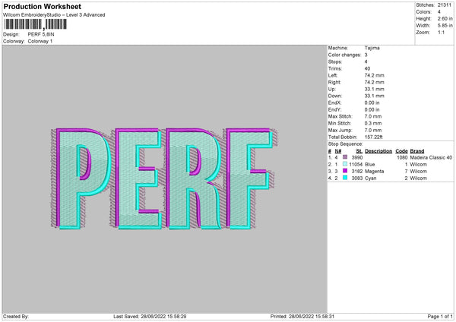456x322 pixels.
Task: Click the purple swatch for thread 3990
Action: (346, 157)
